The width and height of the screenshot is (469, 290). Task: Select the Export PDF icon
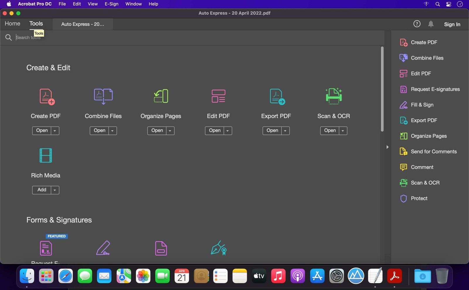coord(276,96)
